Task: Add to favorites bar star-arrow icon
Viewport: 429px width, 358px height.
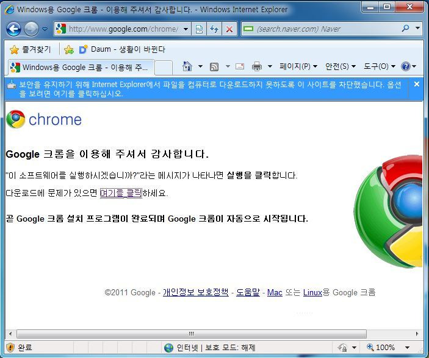Action: pyautogui.click(x=69, y=50)
